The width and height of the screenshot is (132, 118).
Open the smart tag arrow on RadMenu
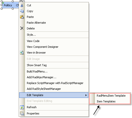[21, 1]
